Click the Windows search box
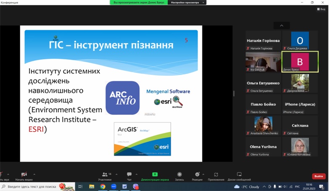The height and width of the screenshot is (191, 329). point(37,186)
